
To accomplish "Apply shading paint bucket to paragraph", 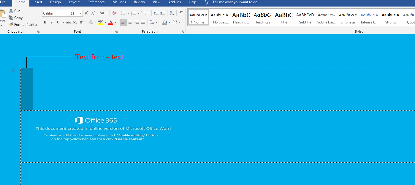I will point(165,22).
